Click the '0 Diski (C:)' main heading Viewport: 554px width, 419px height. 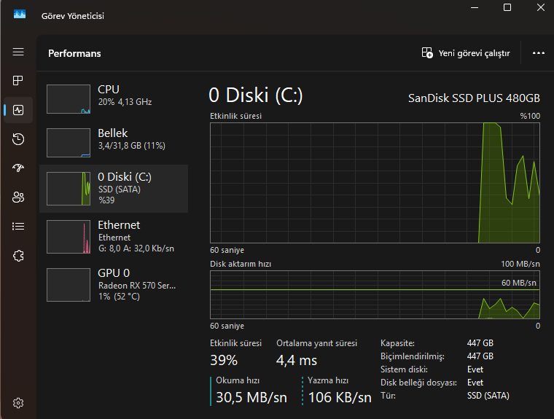pos(256,95)
